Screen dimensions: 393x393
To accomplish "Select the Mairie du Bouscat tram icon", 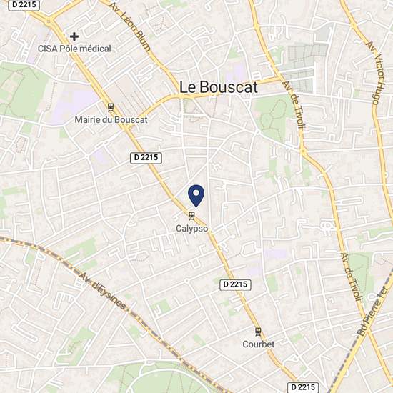I will click(x=111, y=107).
